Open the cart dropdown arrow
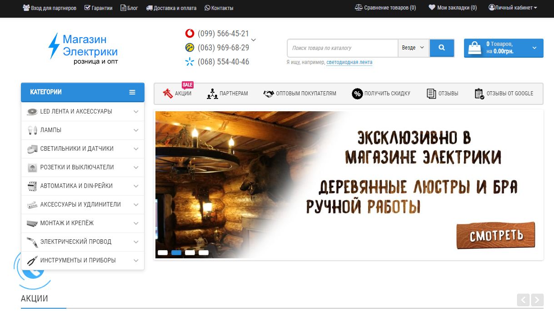The image size is (554, 311). coord(534,48)
